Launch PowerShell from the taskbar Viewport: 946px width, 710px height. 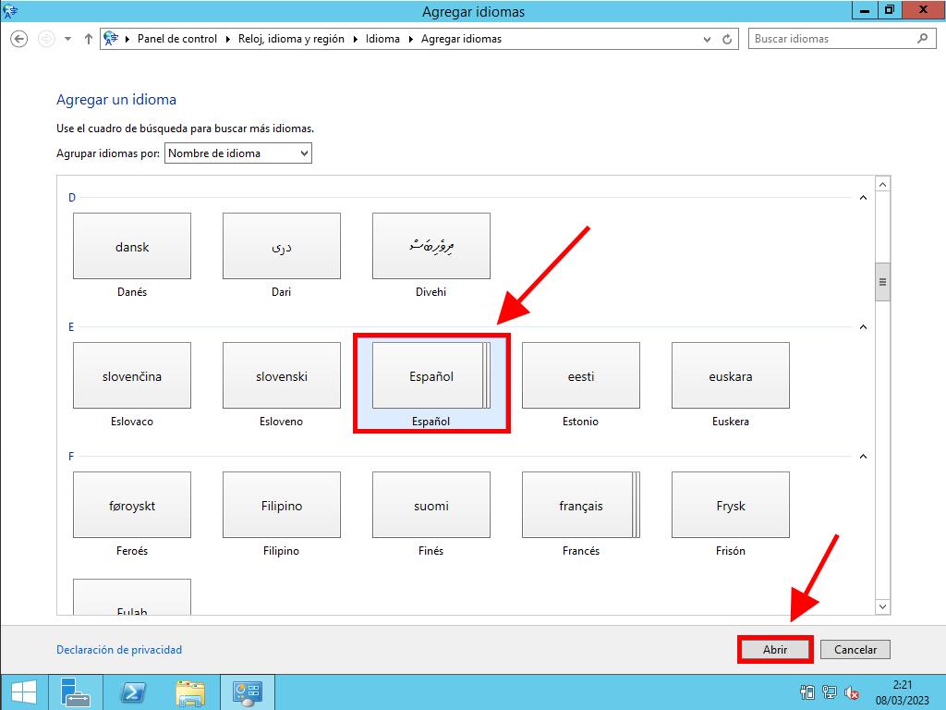(x=132, y=692)
